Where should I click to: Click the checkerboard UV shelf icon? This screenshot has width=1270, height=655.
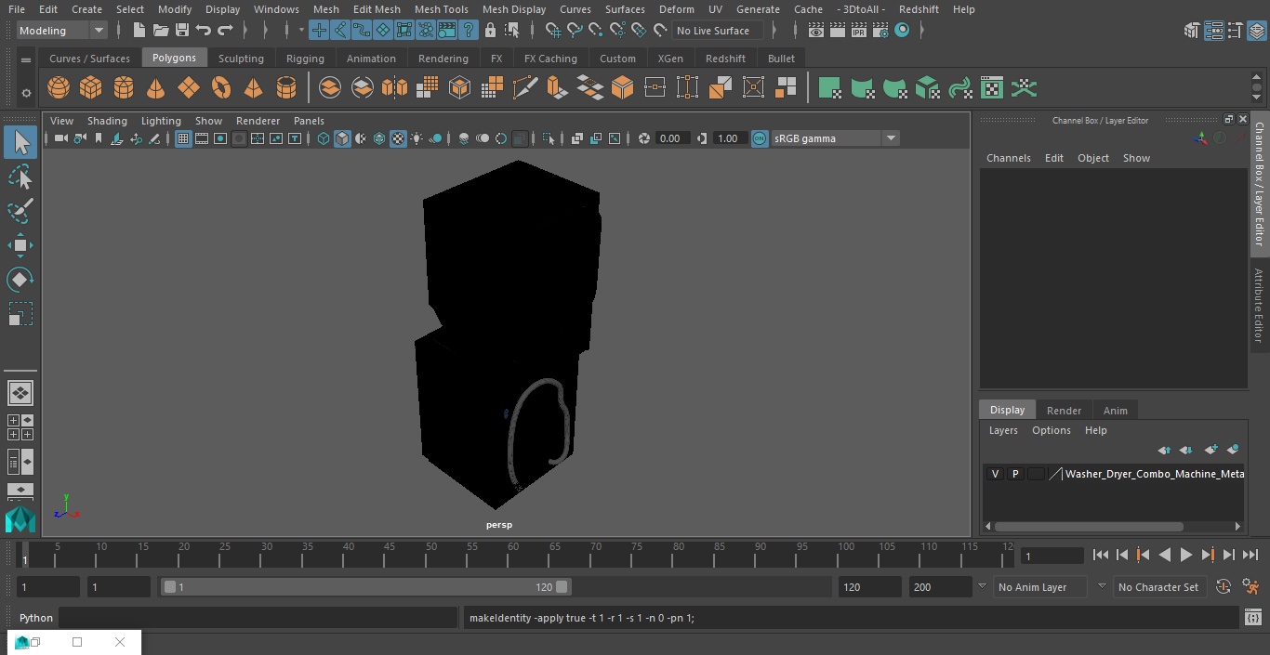click(x=992, y=88)
